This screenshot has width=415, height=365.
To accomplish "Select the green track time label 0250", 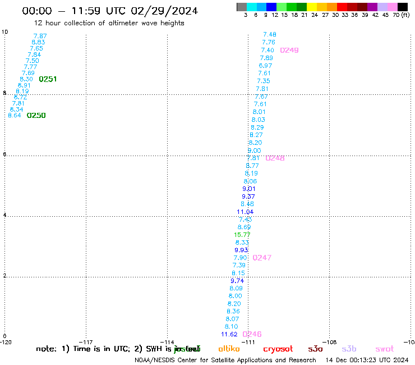I will (36, 115).
